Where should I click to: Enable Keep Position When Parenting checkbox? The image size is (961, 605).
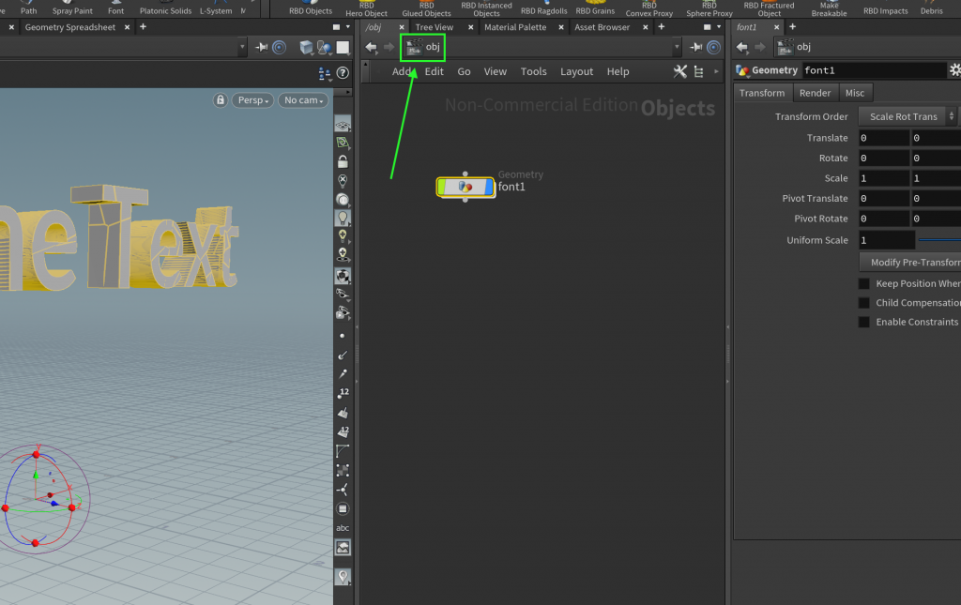[863, 283]
